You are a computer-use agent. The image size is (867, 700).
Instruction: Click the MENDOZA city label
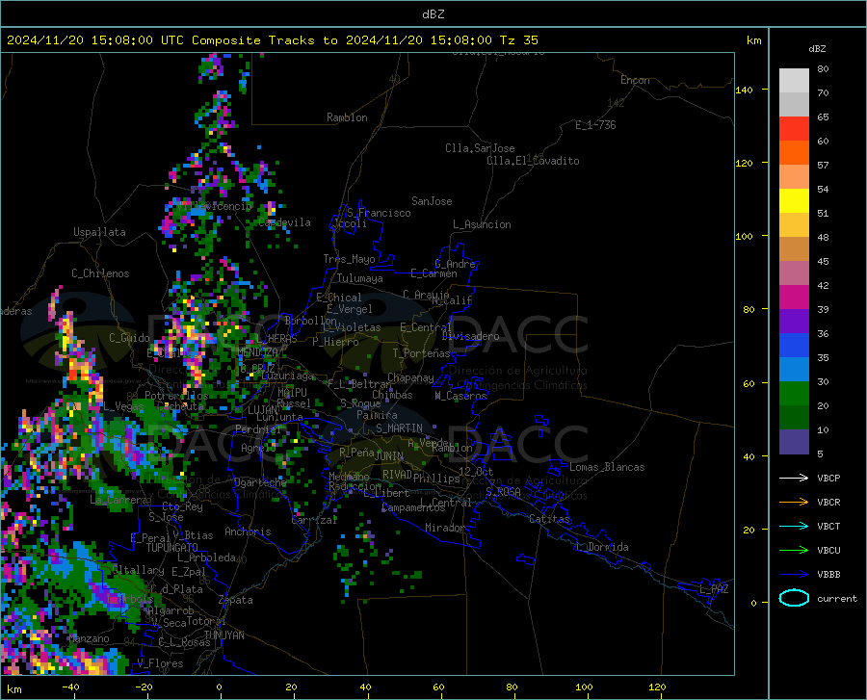pos(257,352)
